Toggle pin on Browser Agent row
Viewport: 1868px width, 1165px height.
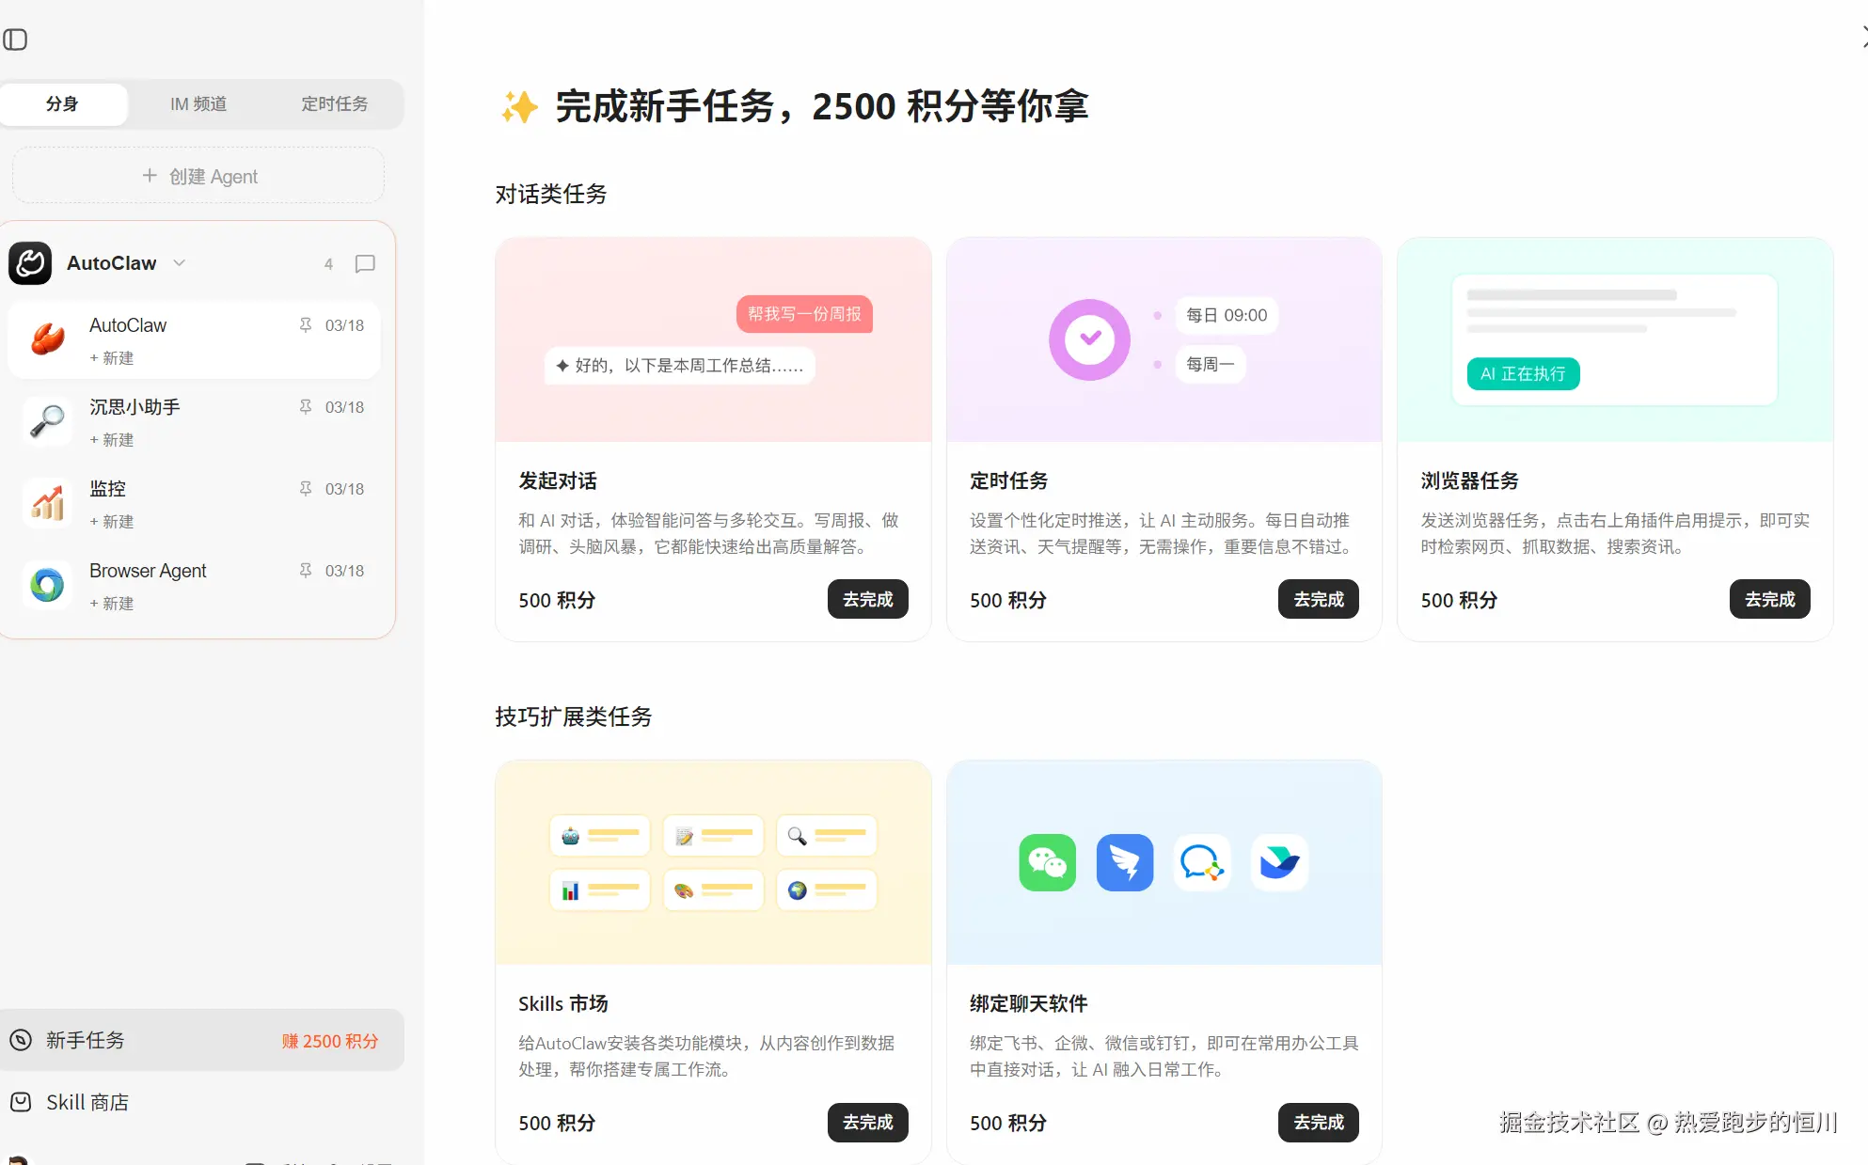(306, 571)
